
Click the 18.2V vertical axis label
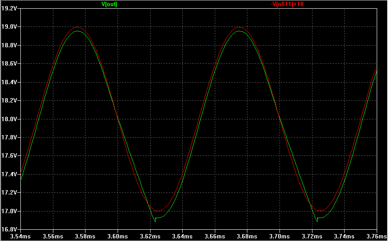click(x=9, y=101)
